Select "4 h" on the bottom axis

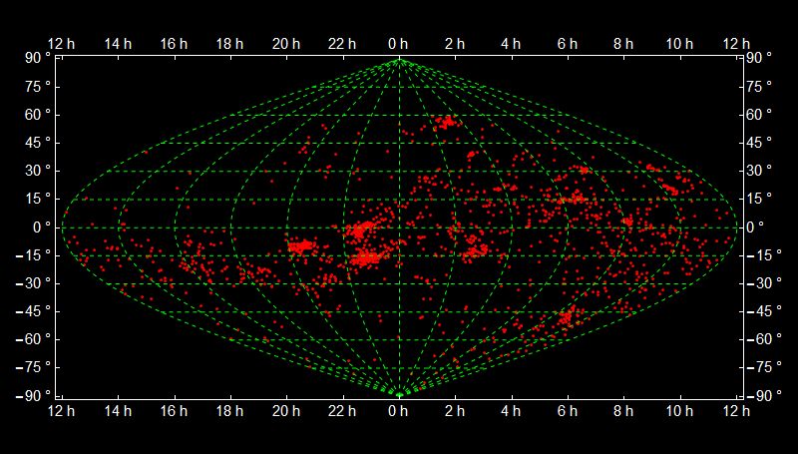(x=511, y=411)
